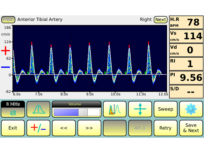204x153 pixels.
Task: Select the S/D ratio panel
Action: (186, 91)
